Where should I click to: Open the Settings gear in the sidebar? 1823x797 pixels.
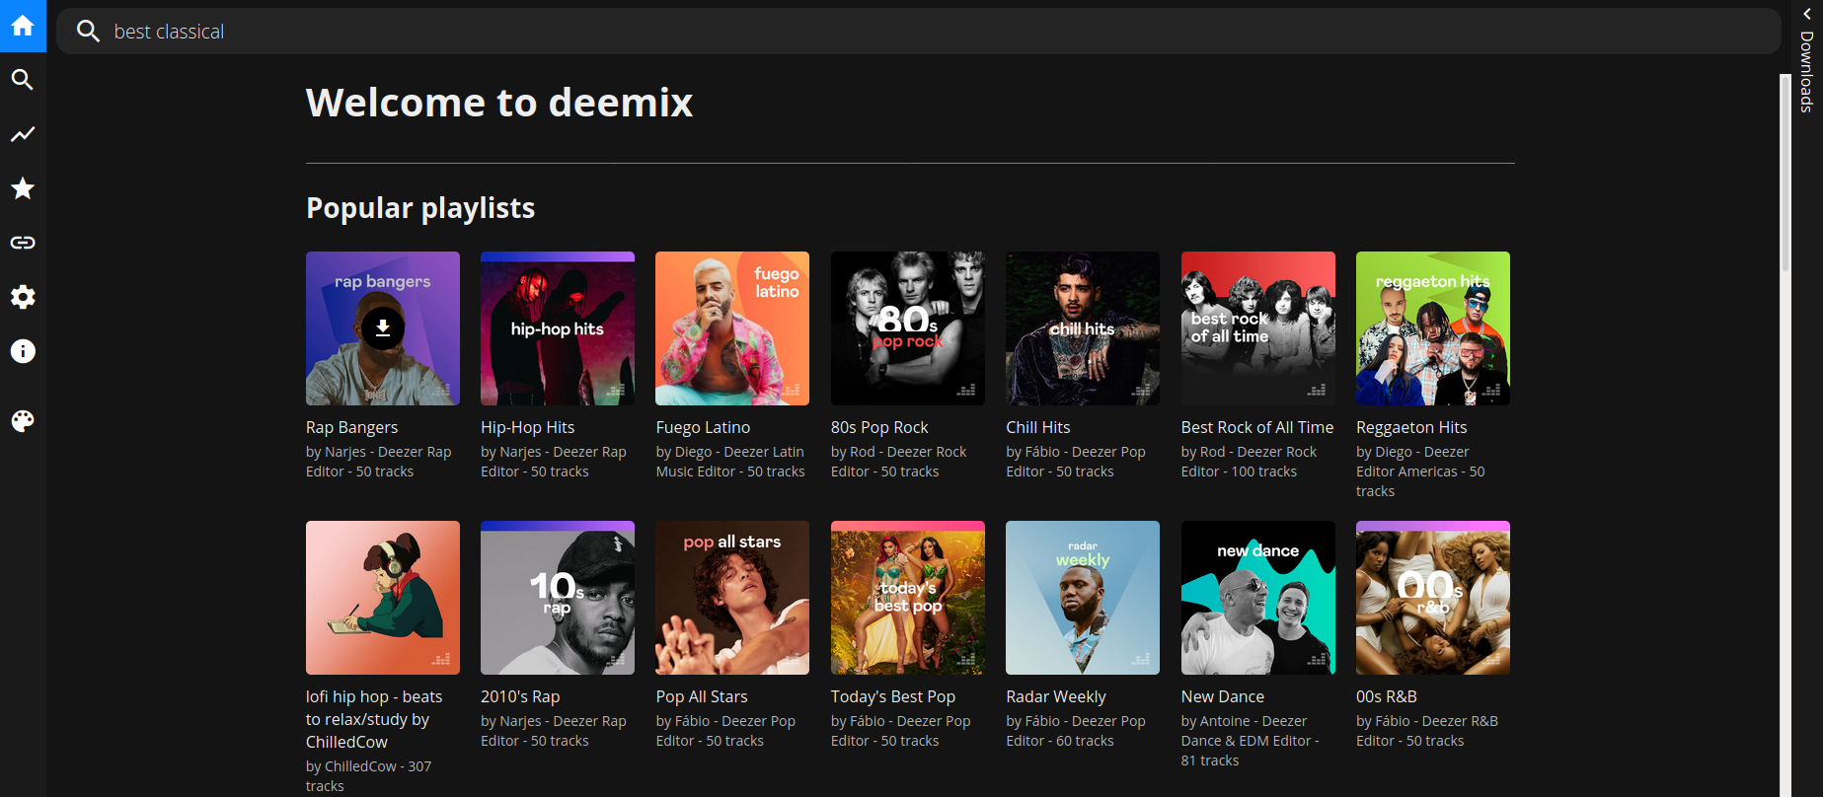pyautogui.click(x=23, y=297)
